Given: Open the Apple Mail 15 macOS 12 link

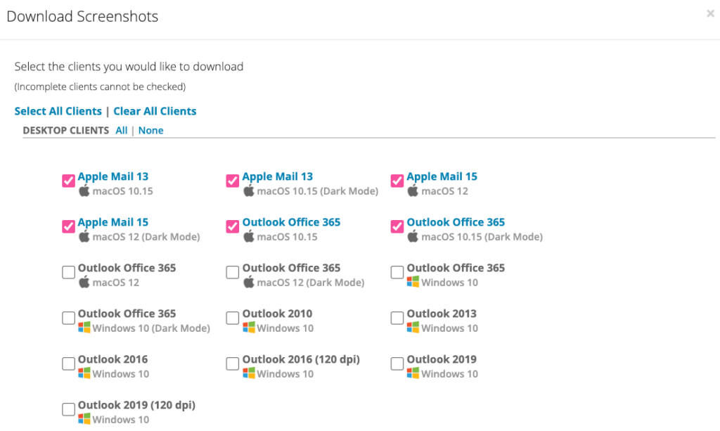Looking at the screenshot, I should [442, 176].
